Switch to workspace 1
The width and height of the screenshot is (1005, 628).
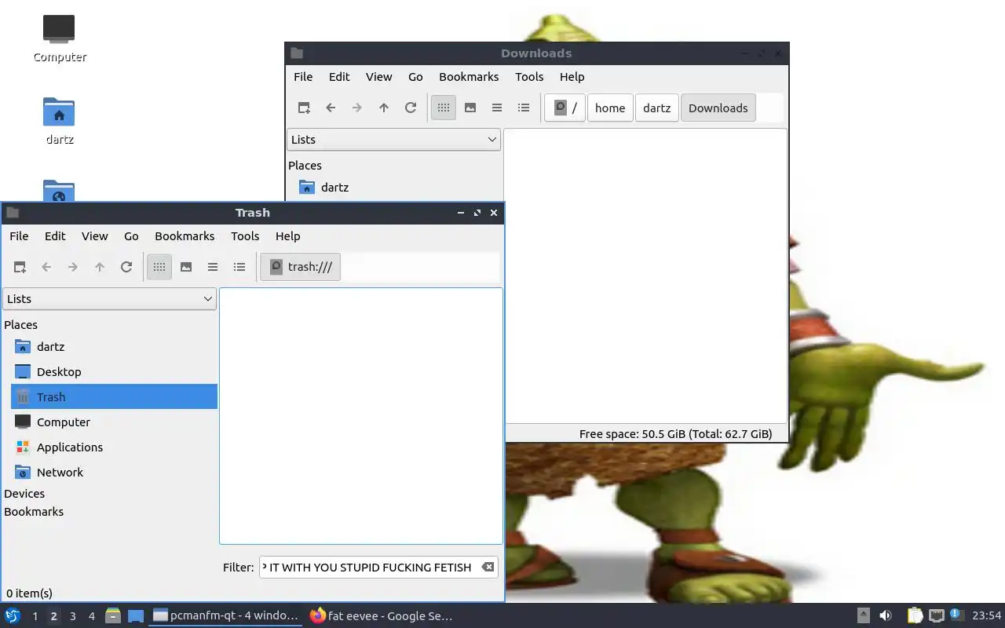click(35, 616)
